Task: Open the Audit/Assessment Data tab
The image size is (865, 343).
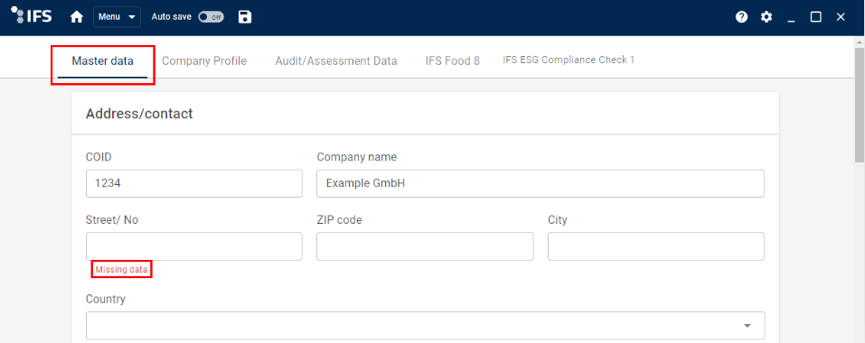Action: click(336, 61)
